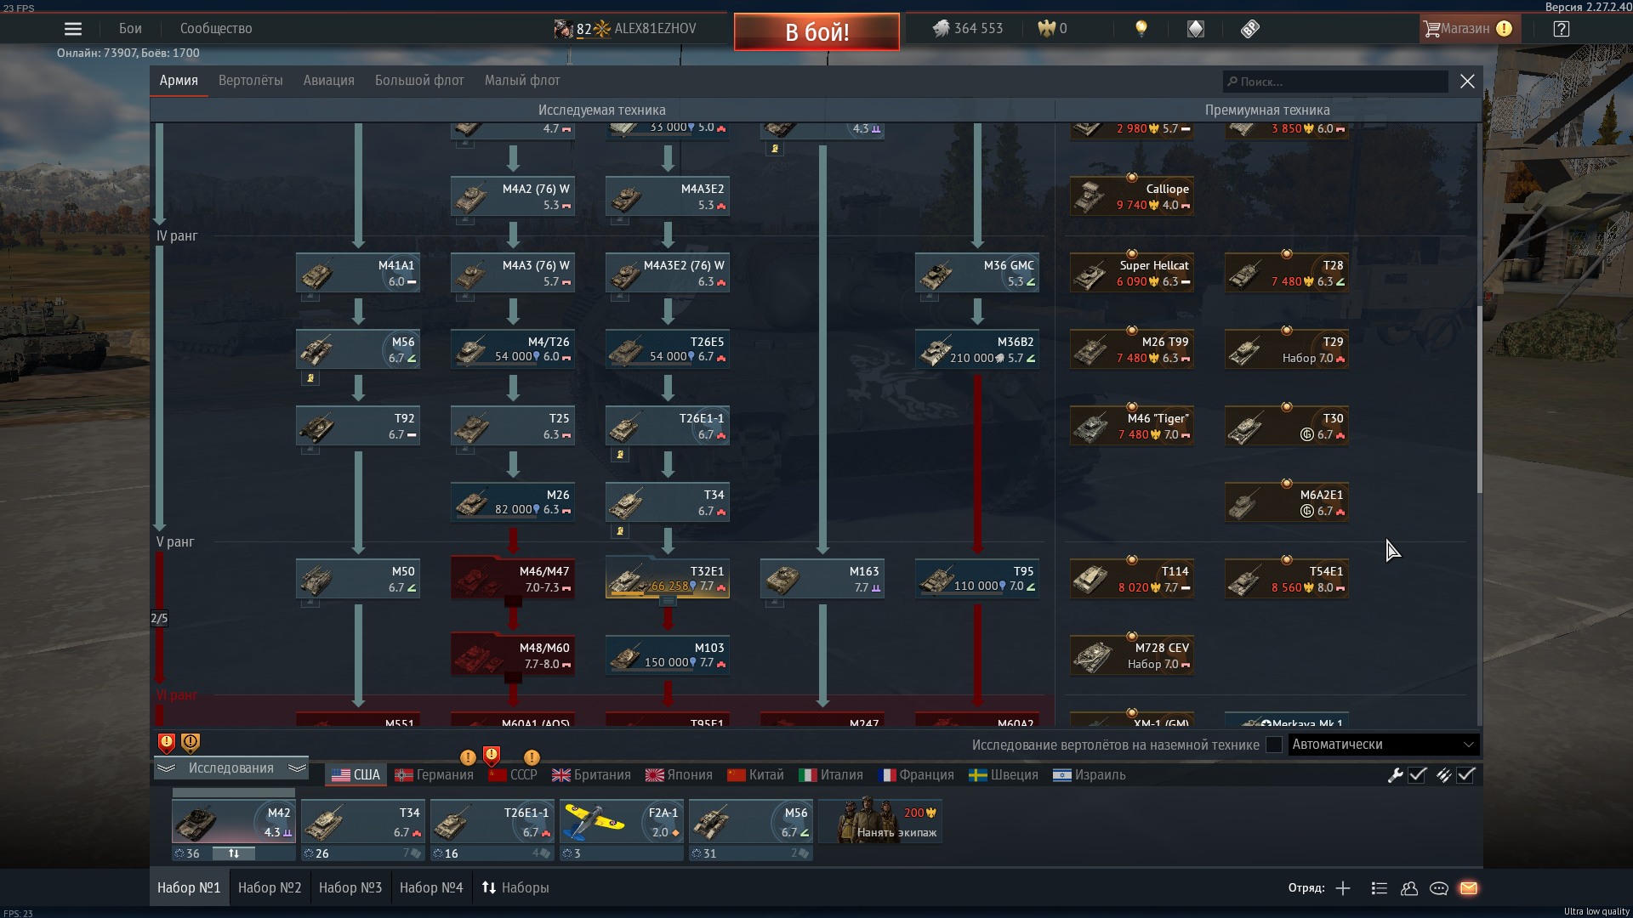The height and width of the screenshot is (918, 1633).
Task: Open the Автоматически dropdown
Action: pyautogui.click(x=1384, y=745)
